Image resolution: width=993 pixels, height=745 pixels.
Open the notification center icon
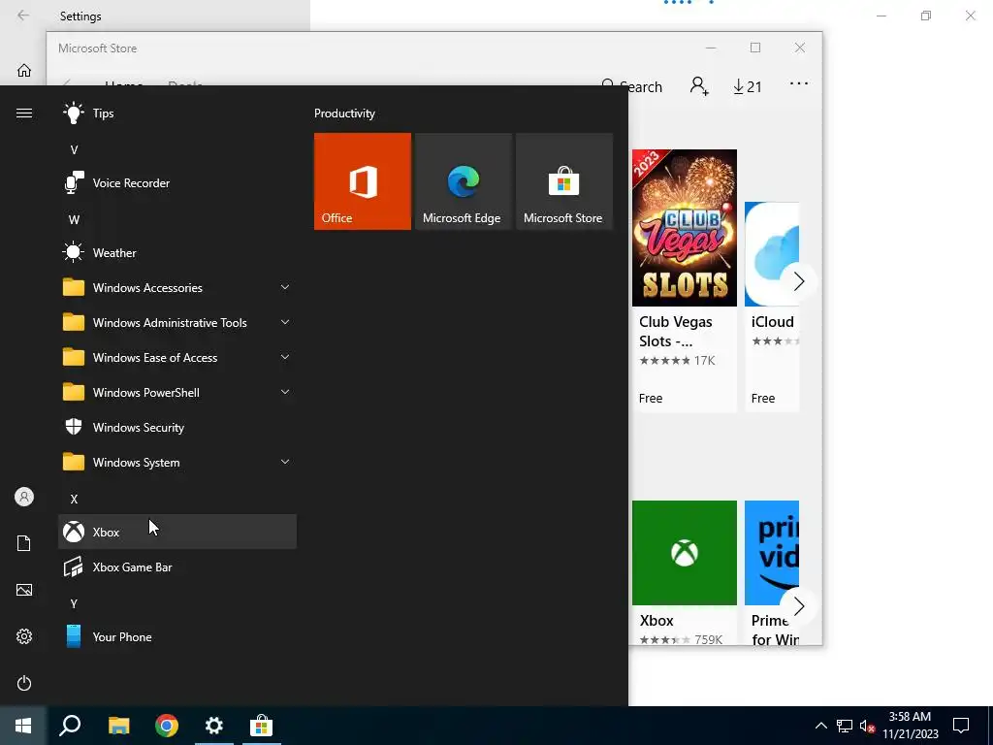coord(961,726)
